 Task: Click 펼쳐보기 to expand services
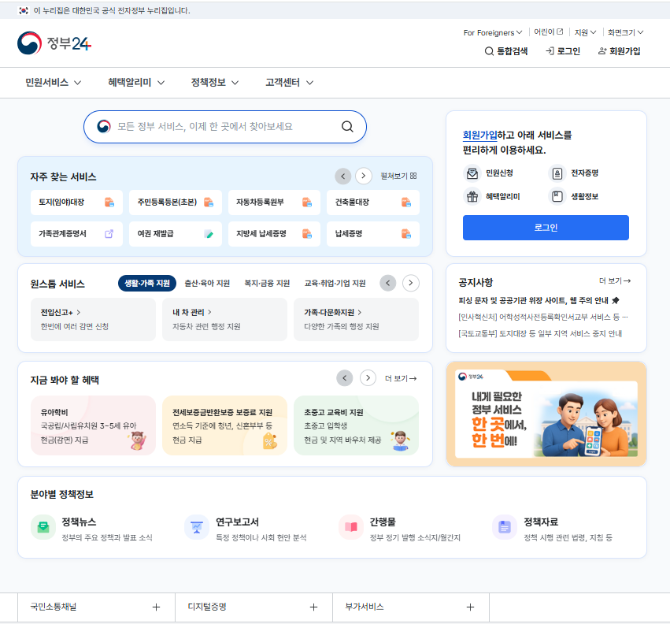click(398, 176)
